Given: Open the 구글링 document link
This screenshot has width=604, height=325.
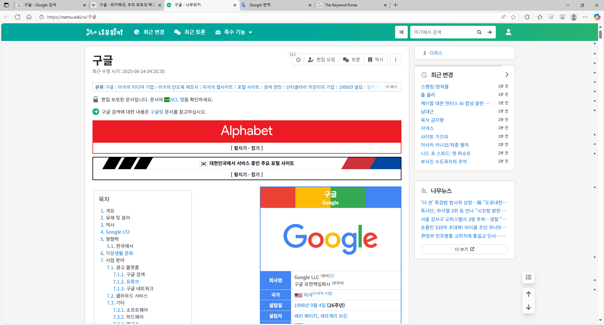Looking at the screenshot, I should (x=157, y=112).
